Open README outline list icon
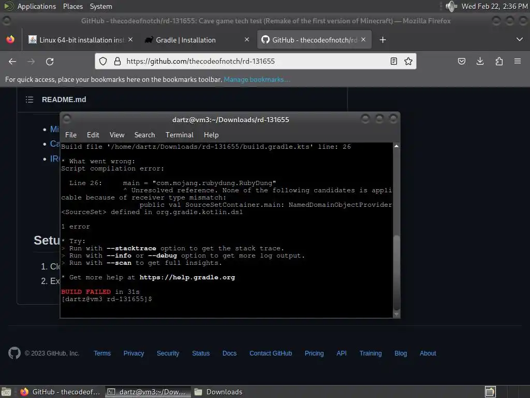The width and height of the screenshot is (530, 398). pyautogui.click(x=30, y=99)
